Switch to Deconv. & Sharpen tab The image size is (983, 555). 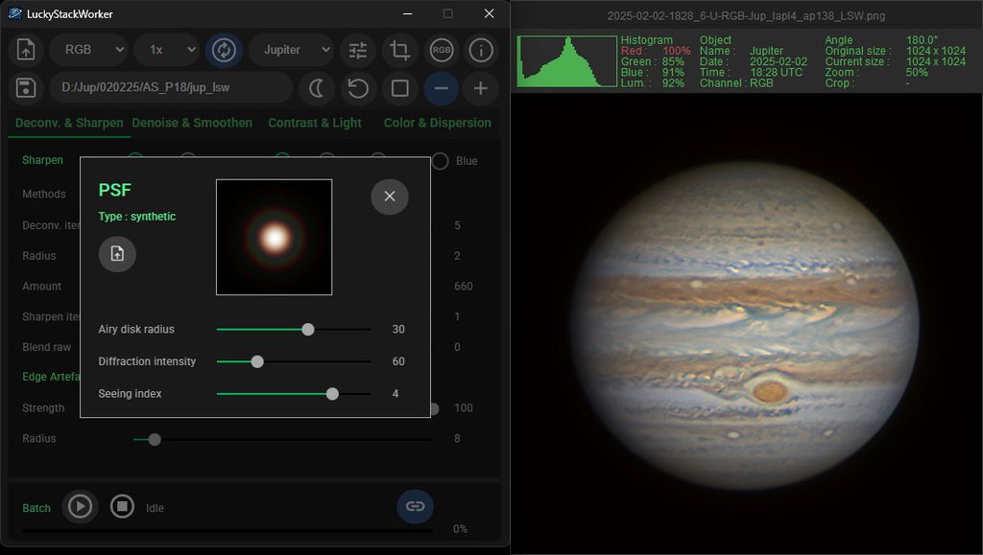click(69, 124)
